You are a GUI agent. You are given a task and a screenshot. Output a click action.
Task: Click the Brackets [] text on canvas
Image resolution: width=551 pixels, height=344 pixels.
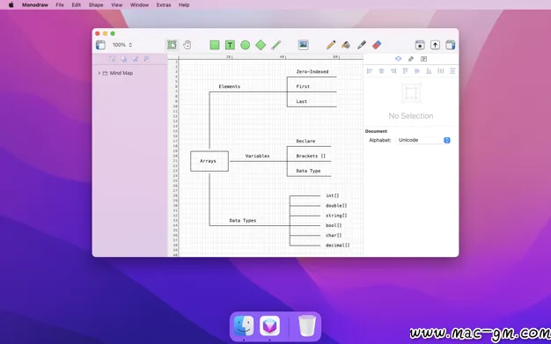coord(311,156)
